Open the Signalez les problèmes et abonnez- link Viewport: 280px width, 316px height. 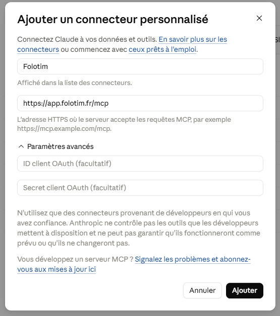tap(193, 259)
